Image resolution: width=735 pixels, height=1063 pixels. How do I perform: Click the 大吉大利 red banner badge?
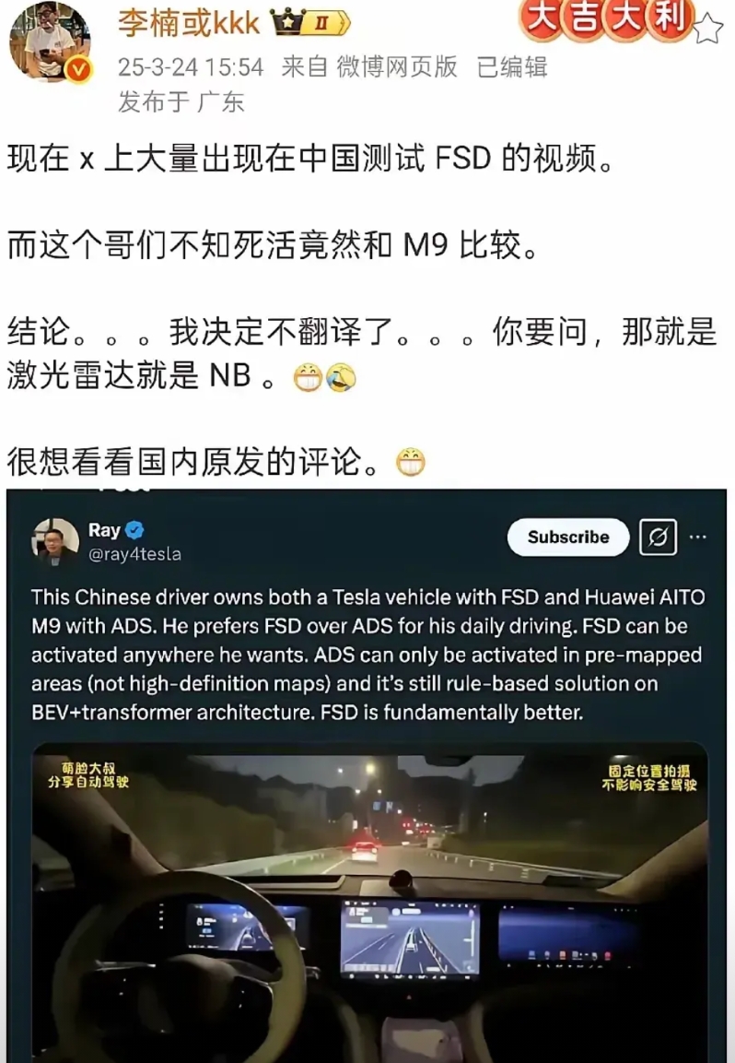pyautogui.click(x=606, y=18)
